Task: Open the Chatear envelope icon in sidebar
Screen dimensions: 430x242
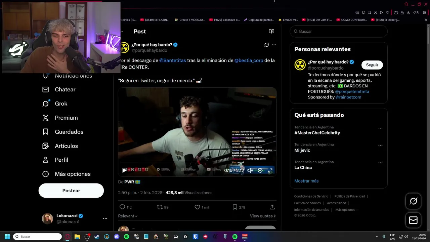Action: (45, 89)
